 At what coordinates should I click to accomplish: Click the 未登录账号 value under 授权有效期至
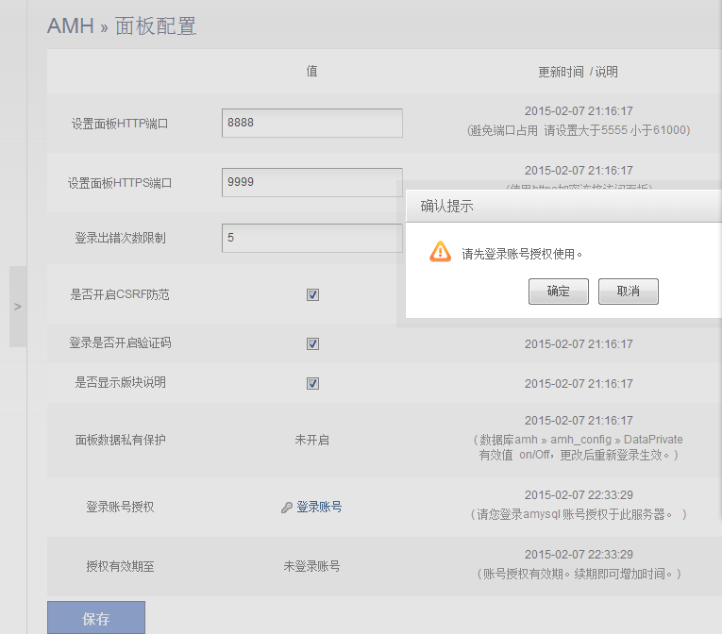pyautogui.click(x=312, y=566)
